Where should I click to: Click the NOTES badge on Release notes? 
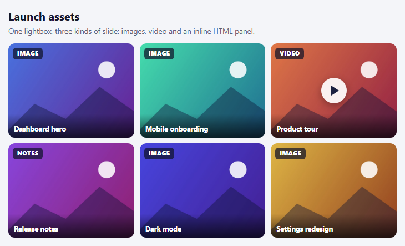(28, 153)
